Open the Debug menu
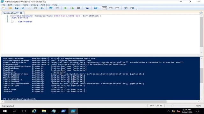This screenshot has height=114, width=204. pyautogui.click(x=34, y=5)
